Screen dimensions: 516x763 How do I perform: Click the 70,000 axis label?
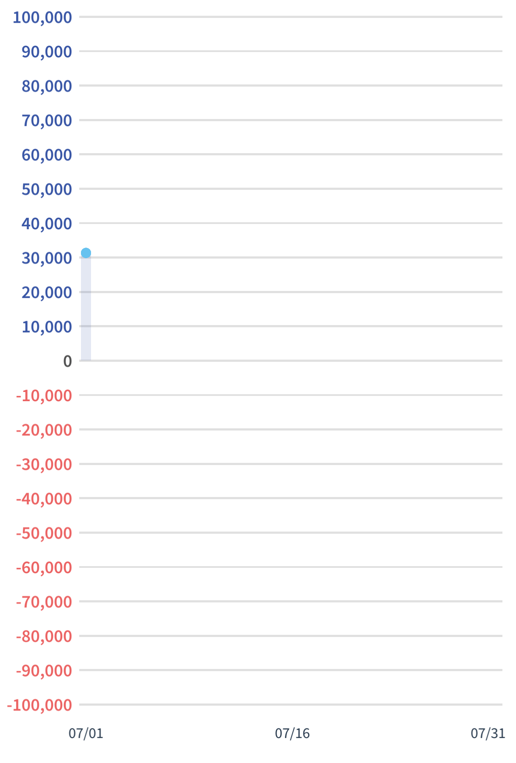(x=47, y=120)
